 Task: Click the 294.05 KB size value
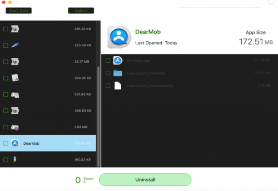83,78
